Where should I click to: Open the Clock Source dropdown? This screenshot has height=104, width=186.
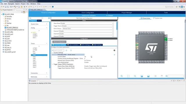point(88,29)
